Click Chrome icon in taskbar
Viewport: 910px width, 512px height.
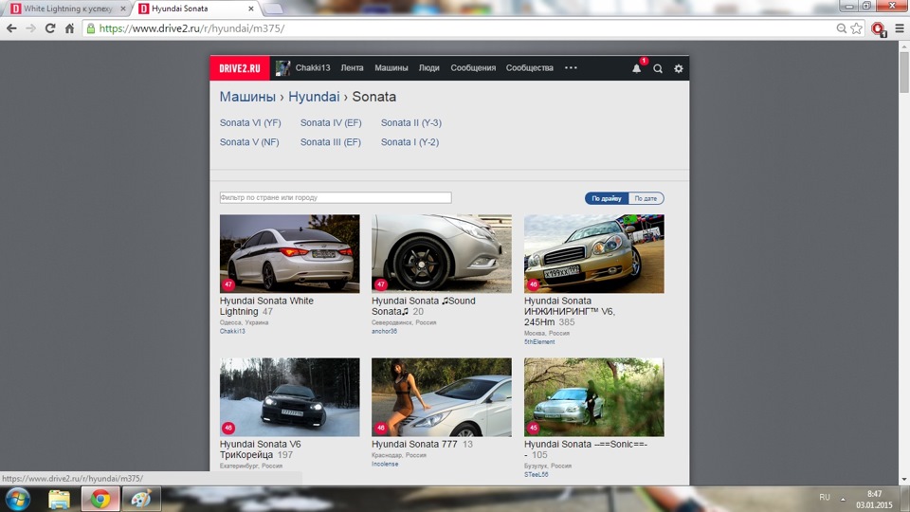[x=100, y=500]
